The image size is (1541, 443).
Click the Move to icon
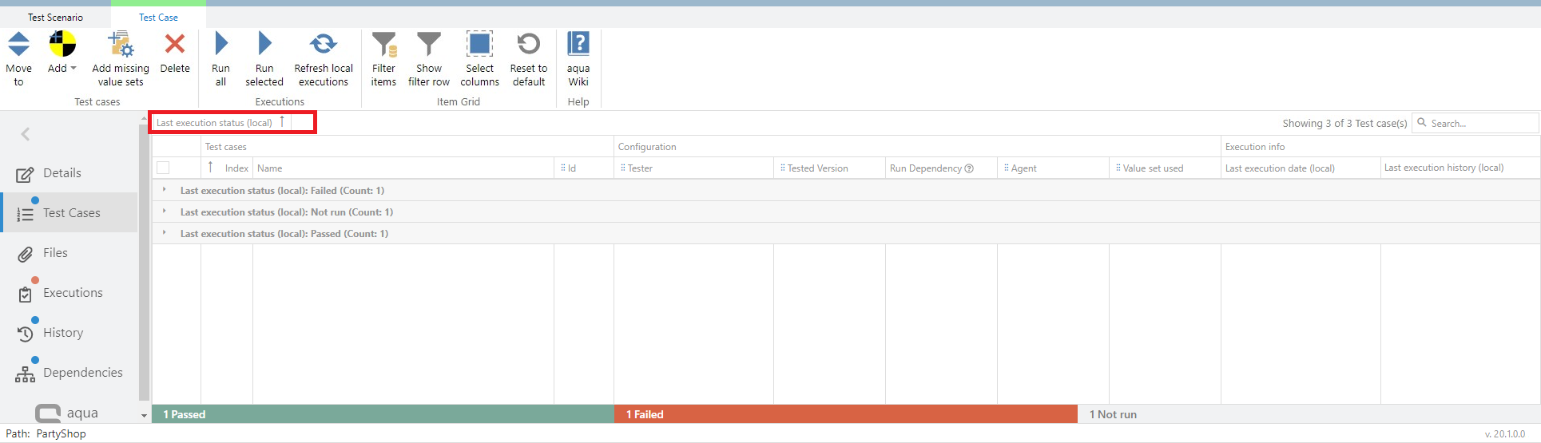pos(18,45)
